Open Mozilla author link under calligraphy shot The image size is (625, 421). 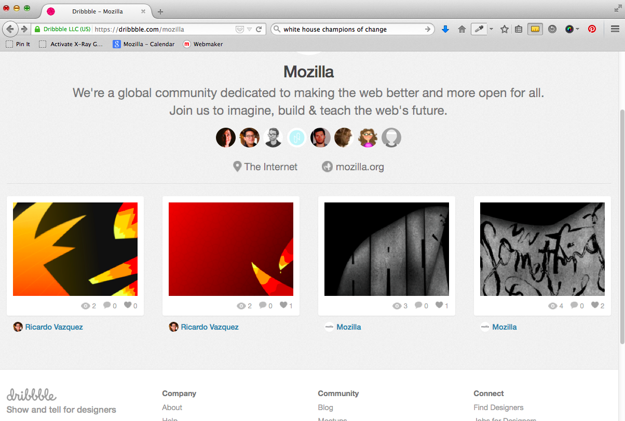pos(505,327)
